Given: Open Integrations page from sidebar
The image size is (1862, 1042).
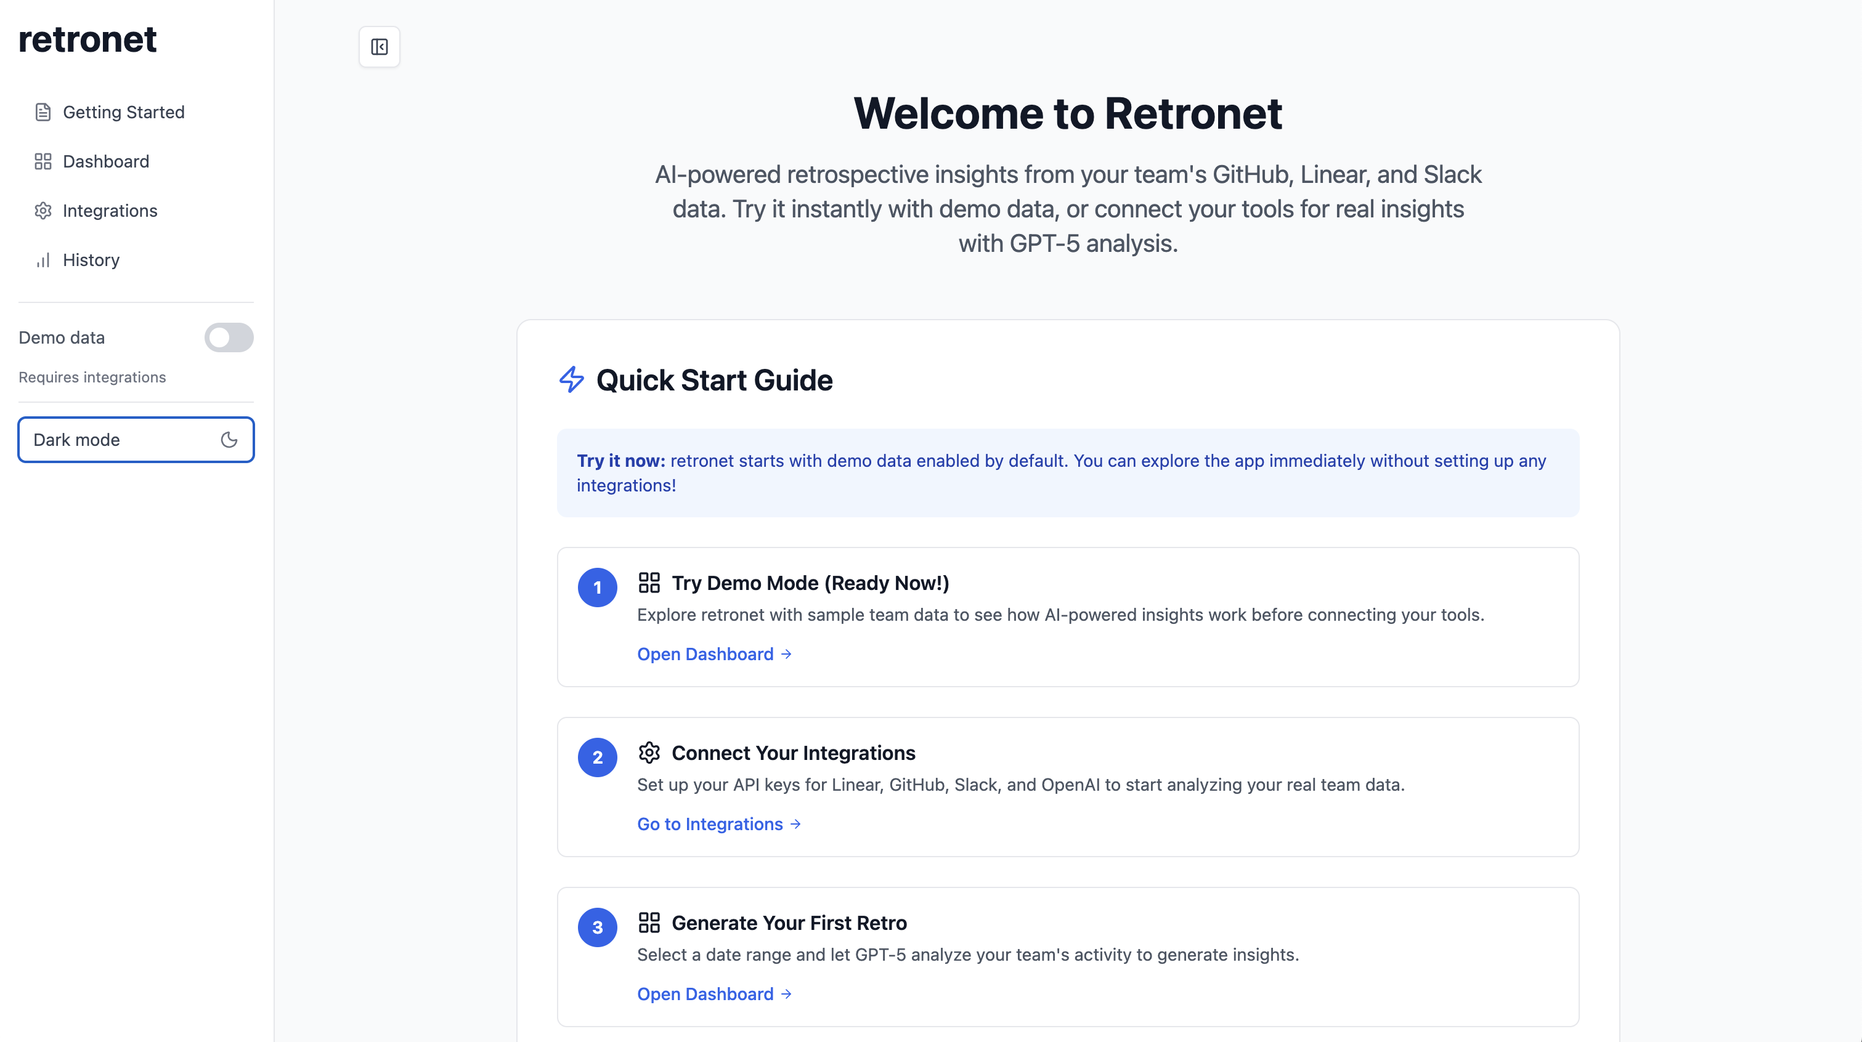Looking at the screenshot, I should (110, 210).
